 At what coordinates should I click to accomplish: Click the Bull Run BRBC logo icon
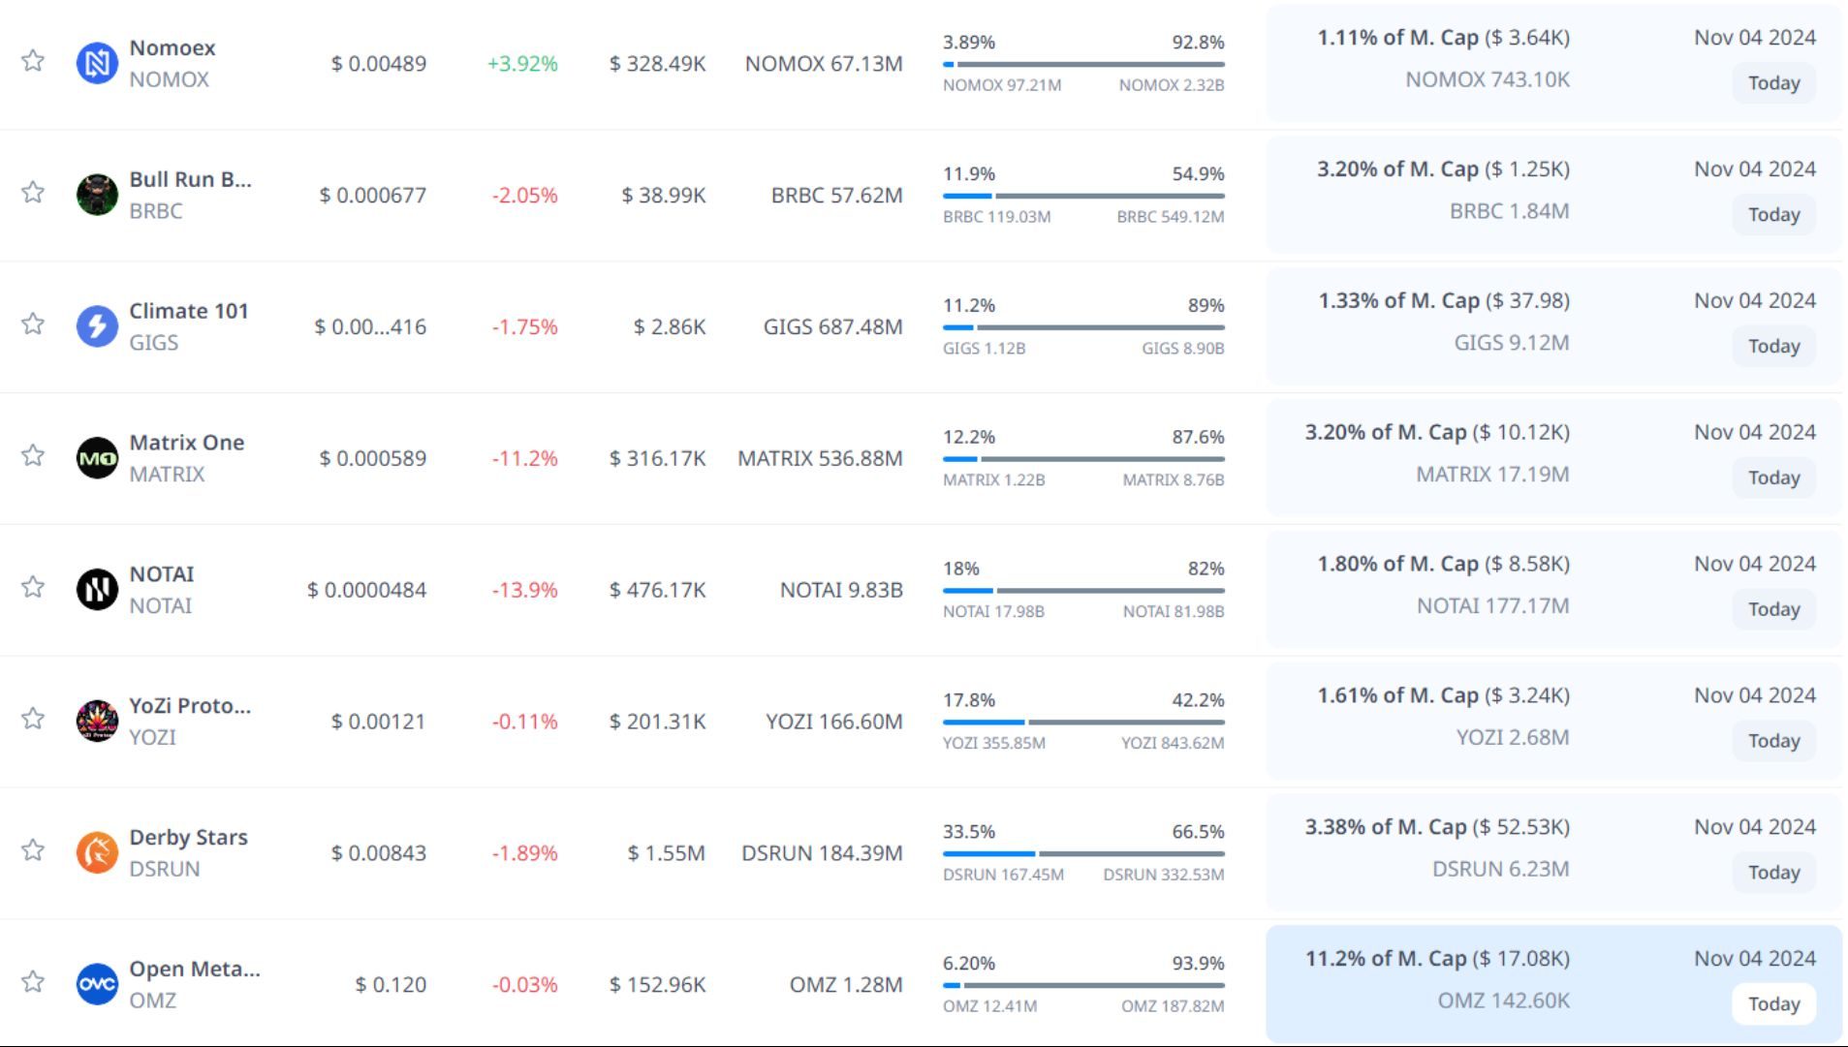click(97, 195)
